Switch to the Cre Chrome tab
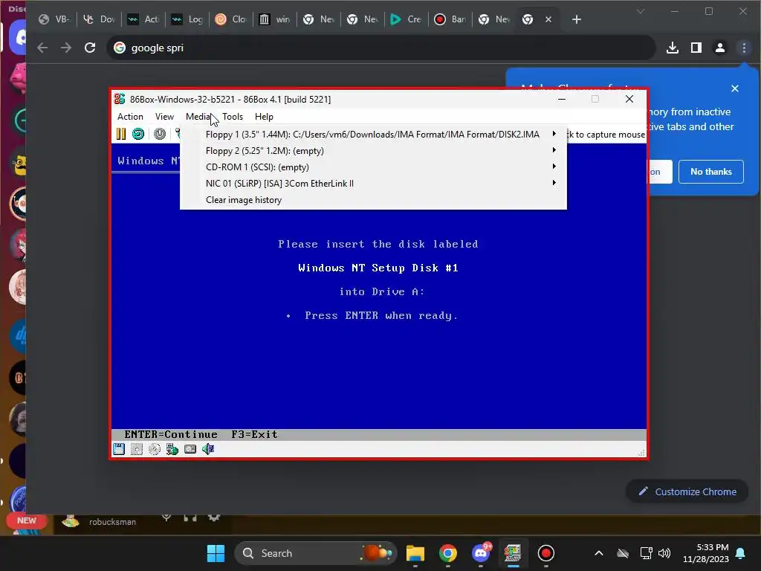 coord(406,19)
